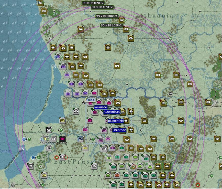This screenshot has height=189, width=222.
Task: Click the red-ringed airbase icon at bottom right
Action: (x=198, y=185)
